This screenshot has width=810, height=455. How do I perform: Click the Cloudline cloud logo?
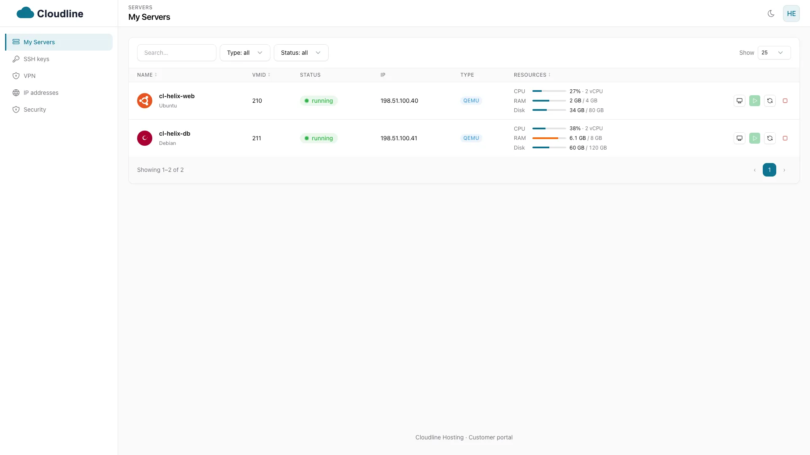[x=25, y=13]
